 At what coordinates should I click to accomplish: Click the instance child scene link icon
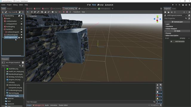pos(6,12)
